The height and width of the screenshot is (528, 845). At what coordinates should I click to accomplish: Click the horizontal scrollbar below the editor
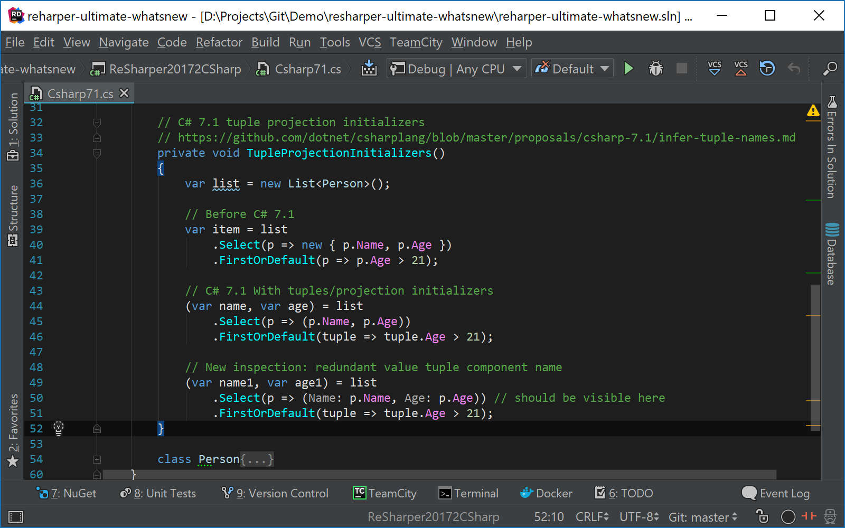click(x=439, y=475)
